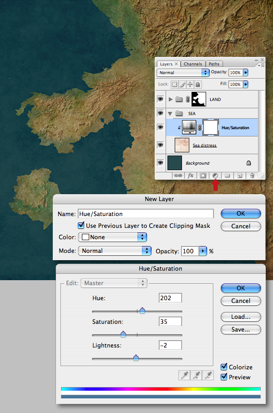Lock position move-arrows icon

point(190,85)
